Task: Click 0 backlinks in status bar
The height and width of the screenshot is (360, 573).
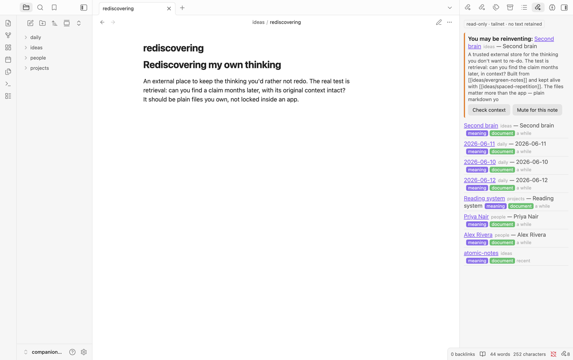Action: [x=463, y=354]
